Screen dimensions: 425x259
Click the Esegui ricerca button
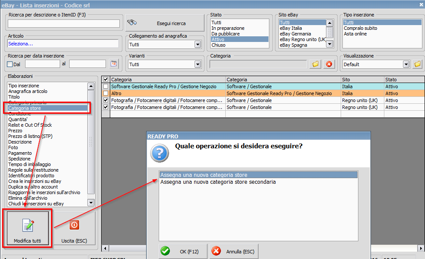coord(165,23)
